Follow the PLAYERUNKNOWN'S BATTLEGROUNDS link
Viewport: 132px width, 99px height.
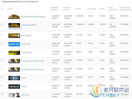(23, 27)
